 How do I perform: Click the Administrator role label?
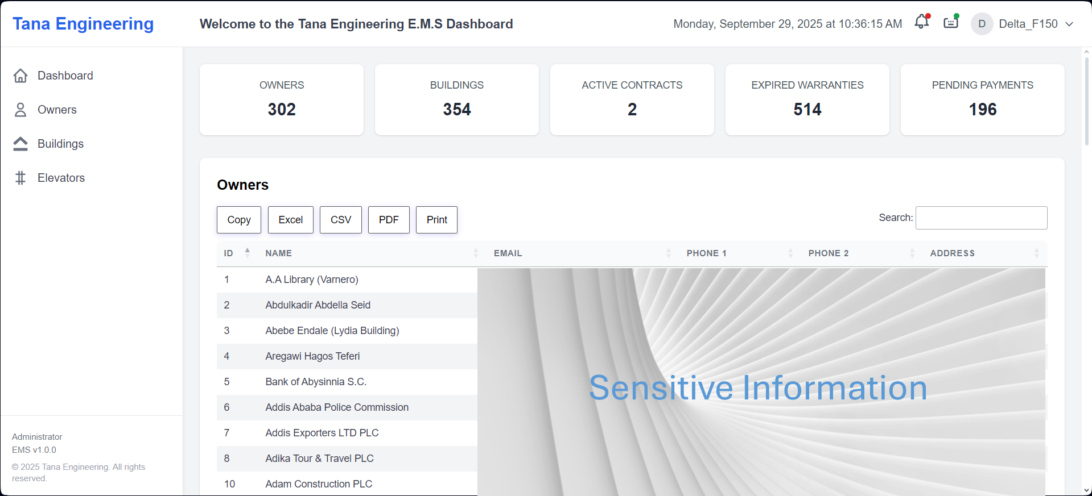coord(37,437)
